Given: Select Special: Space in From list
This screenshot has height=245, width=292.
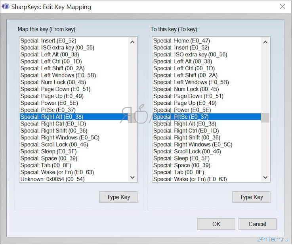Looking at the screenshot, I should coord(74,158).
